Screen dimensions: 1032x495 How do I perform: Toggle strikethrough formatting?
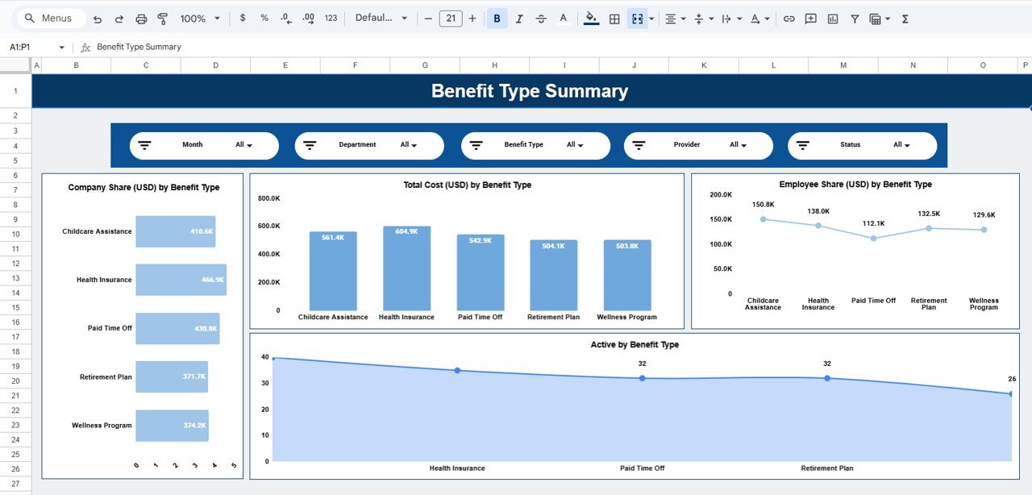point(541,17)
